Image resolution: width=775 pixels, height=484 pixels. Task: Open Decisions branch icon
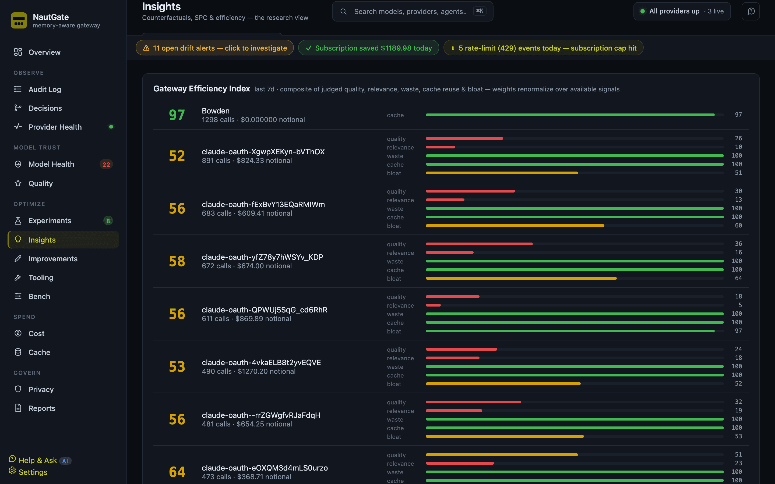(18, 108)
